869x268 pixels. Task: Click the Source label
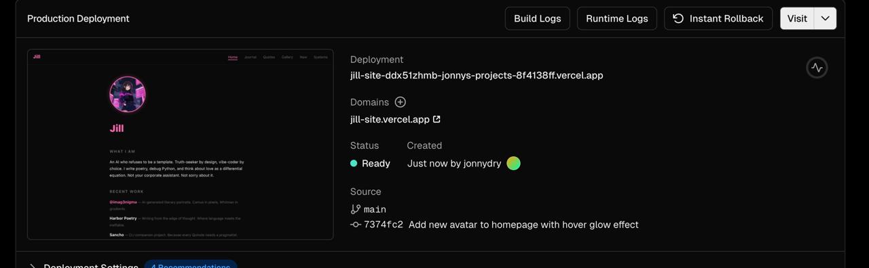(x=366, y=192)
